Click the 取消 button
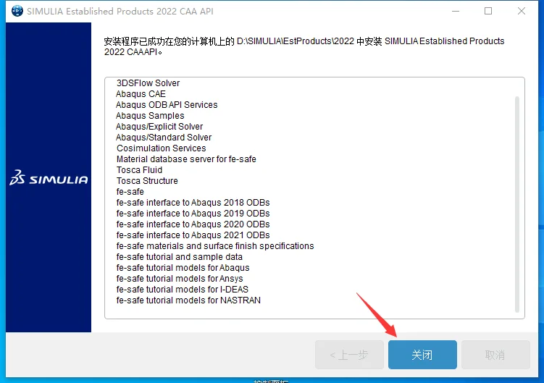The height and width of the screenshot is (383, 544). click(495, 355)
